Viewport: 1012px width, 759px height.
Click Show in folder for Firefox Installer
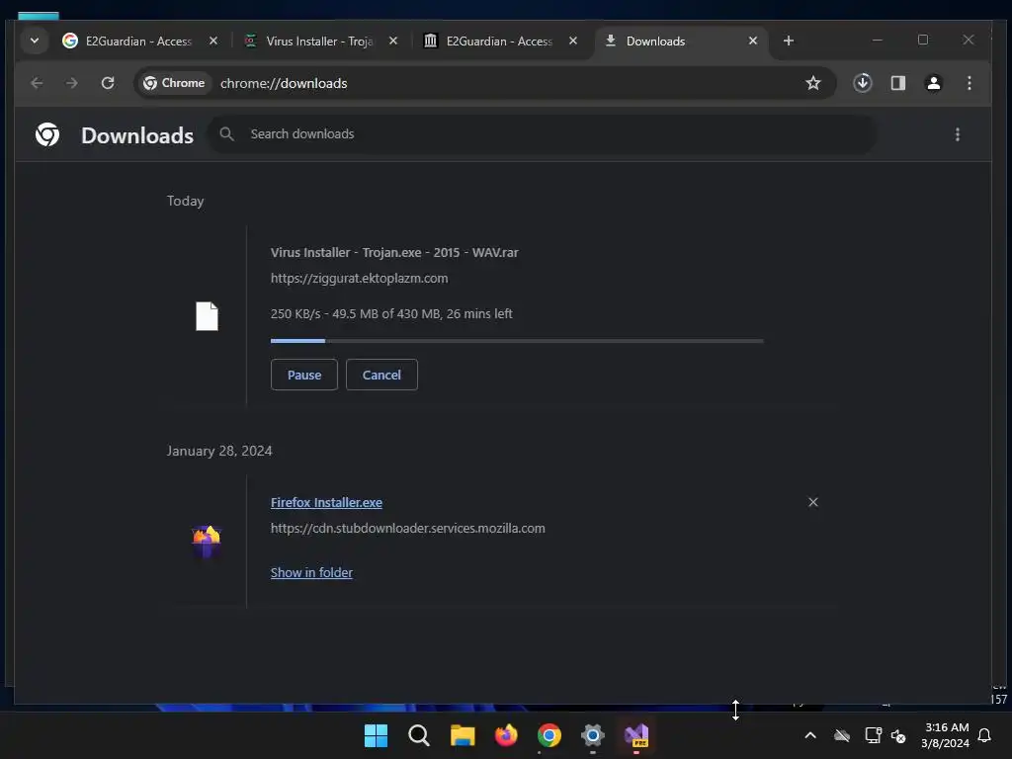pyautogui.click(x=311, y=573)
